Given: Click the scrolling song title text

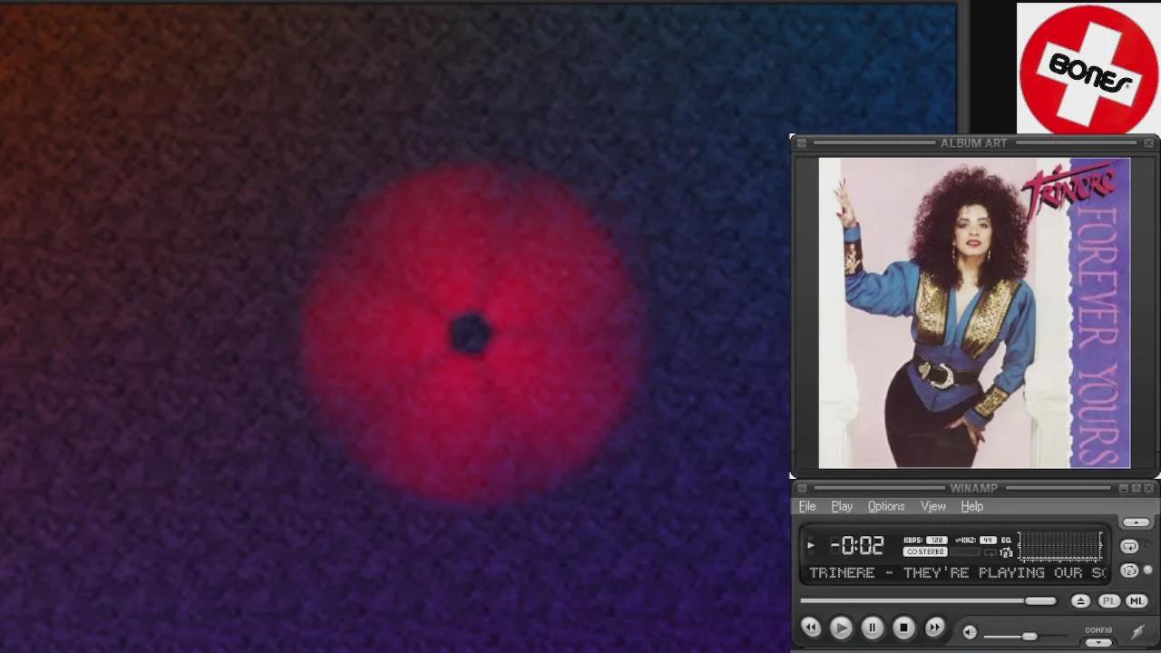Looking at the screenshot, I should click(957, 572).
